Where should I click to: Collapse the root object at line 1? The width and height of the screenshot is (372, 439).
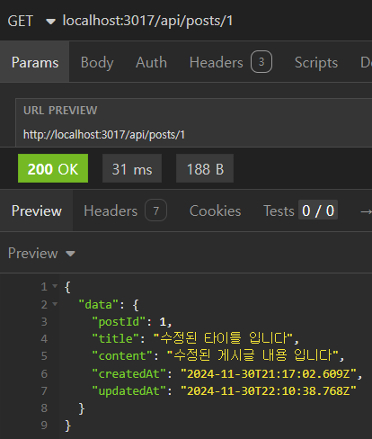(x=55, y=286)
